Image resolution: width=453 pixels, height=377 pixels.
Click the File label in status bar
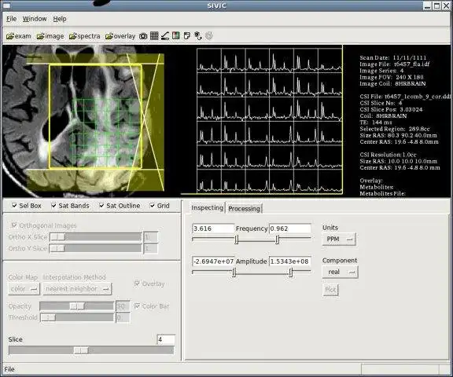tap(9, 369)
